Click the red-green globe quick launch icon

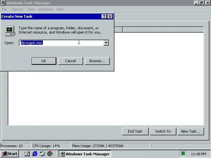pyautogui.click(x=50, y=154)
